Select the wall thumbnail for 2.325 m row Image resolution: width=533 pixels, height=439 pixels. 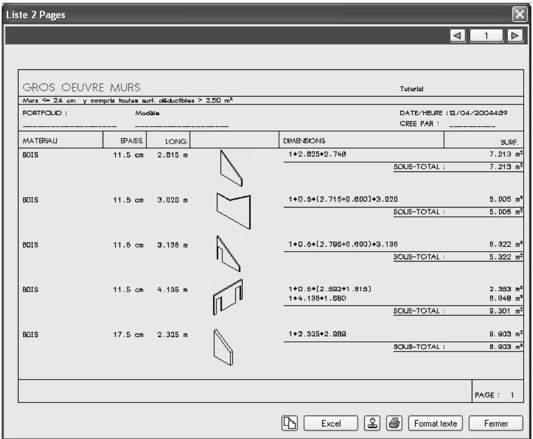(x=223, y=347)
